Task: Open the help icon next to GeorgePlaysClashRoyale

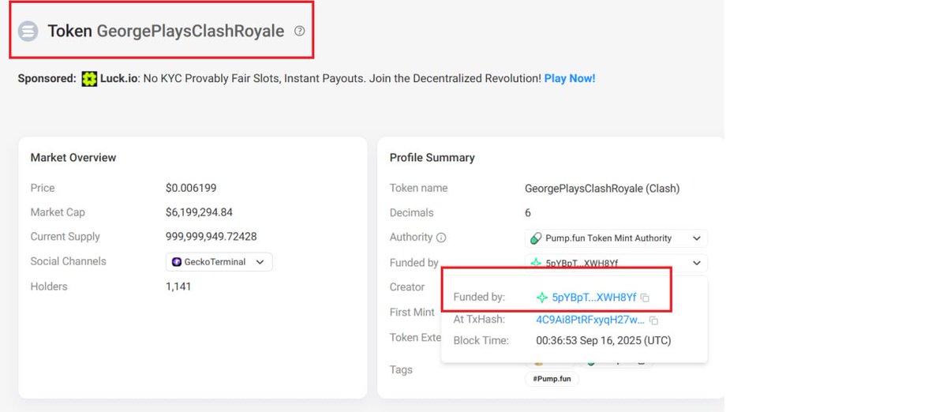Action: point(299,32)
